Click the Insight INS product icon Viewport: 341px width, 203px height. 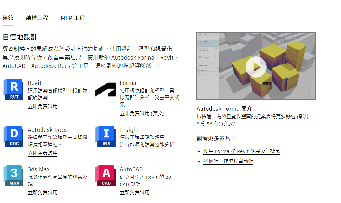(105, 136)
